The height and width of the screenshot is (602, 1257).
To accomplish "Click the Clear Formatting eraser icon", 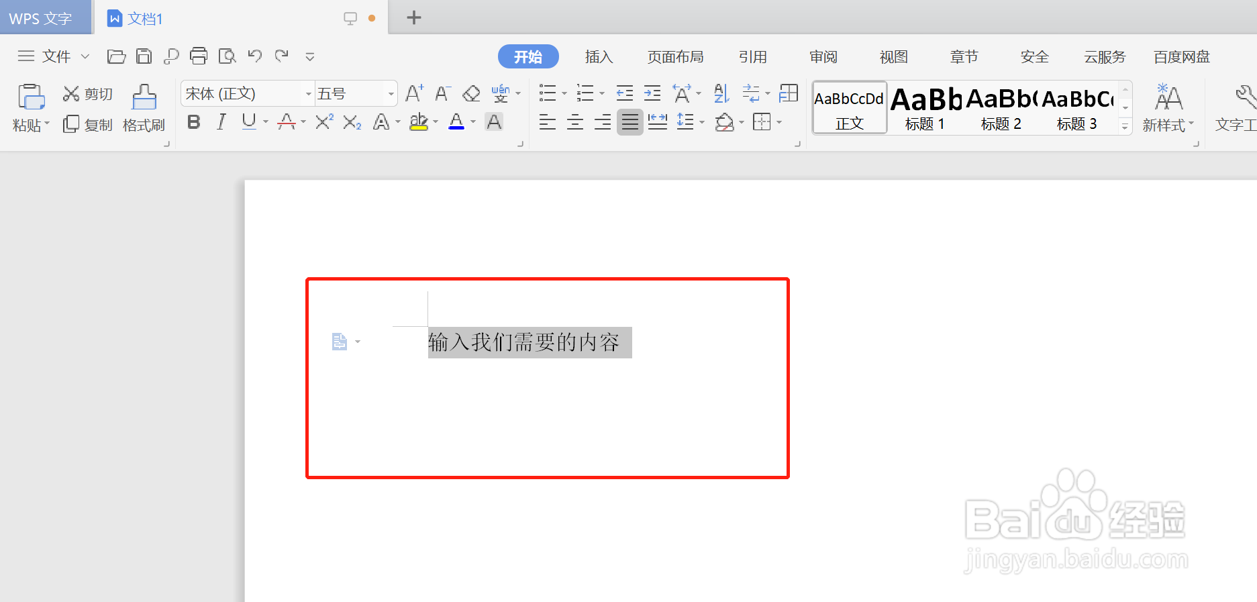I will (471, 93).
